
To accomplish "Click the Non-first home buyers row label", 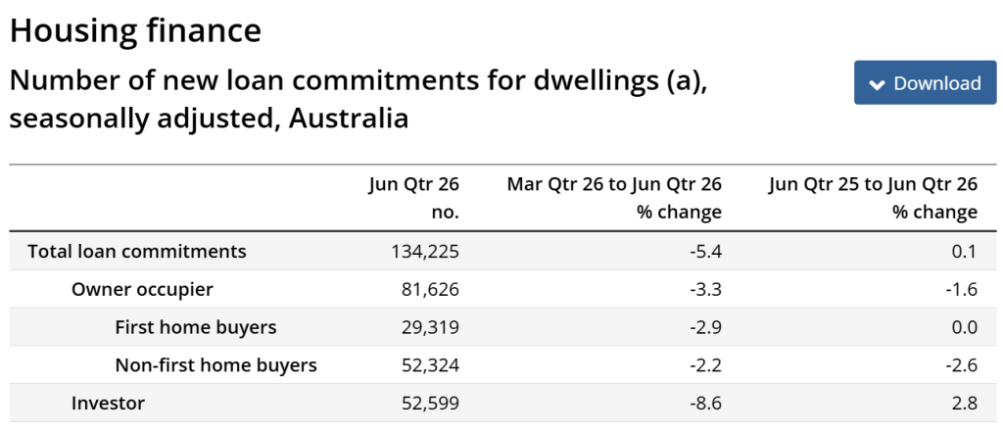I will 216,364.
